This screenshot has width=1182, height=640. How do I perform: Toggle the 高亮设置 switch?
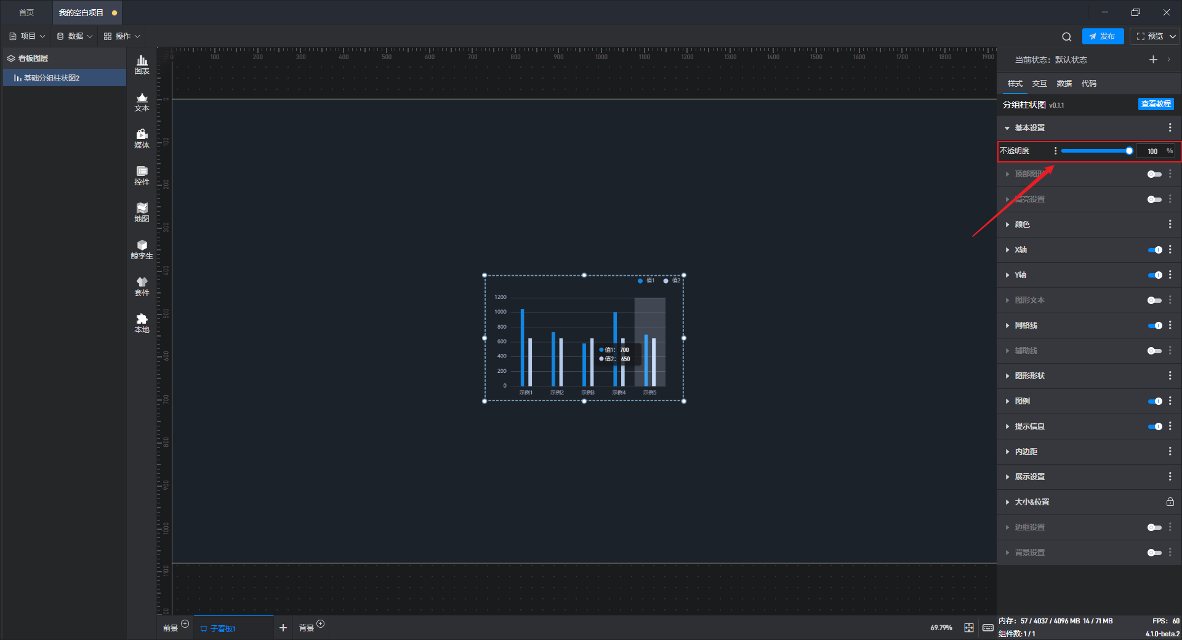(x=1154, y=199)
